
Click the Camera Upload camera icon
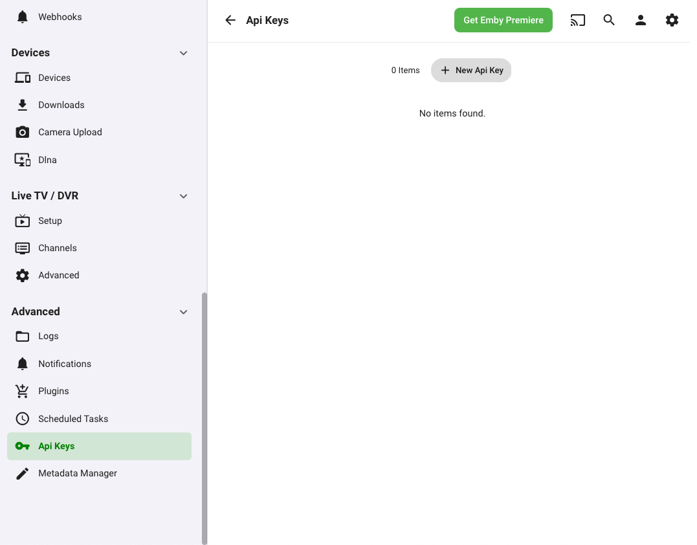click(x=23, y=132)
